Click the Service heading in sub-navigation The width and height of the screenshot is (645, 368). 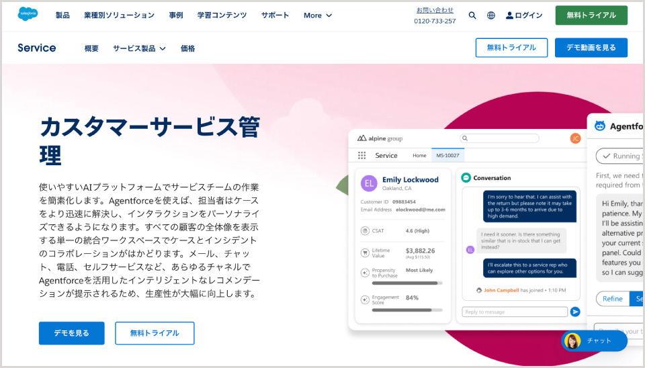coord(36,48)
